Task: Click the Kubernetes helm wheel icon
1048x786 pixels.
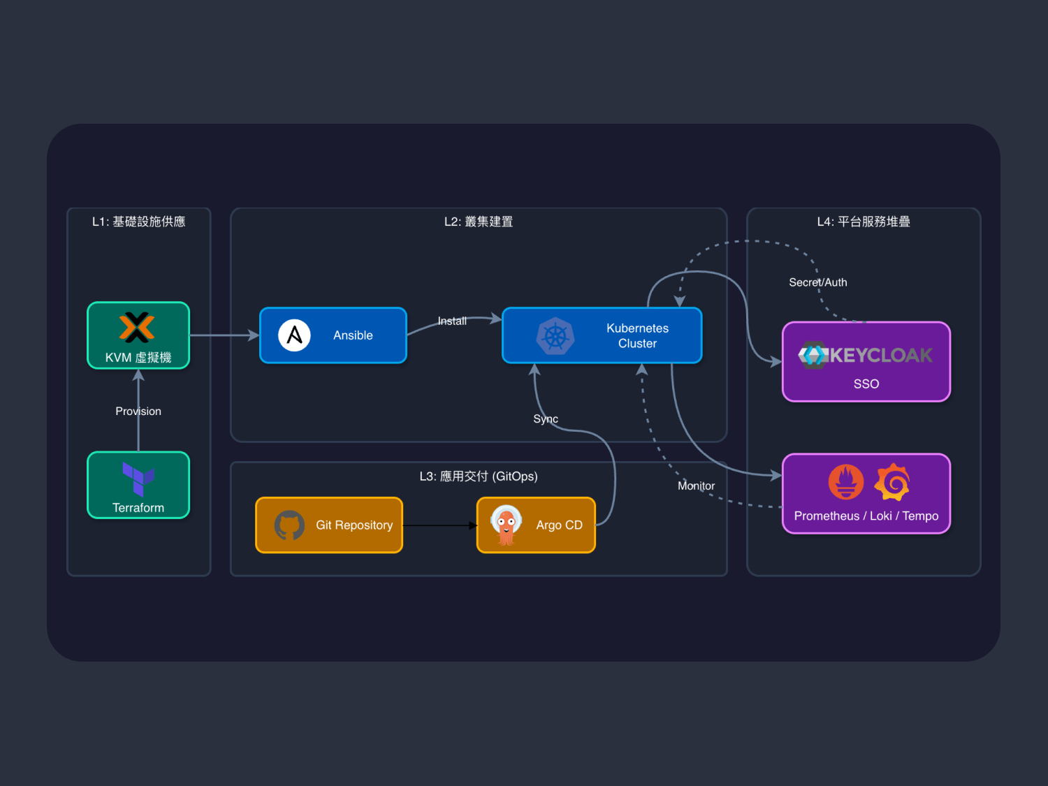Action: [x=555, y=336]
